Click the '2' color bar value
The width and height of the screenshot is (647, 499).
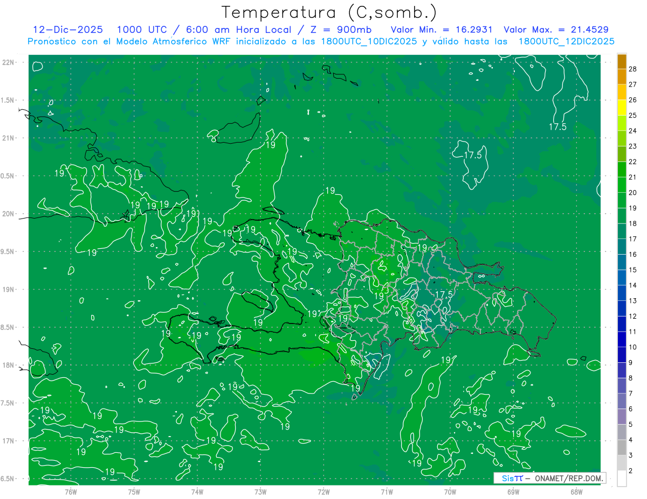(x=631, y=470)
